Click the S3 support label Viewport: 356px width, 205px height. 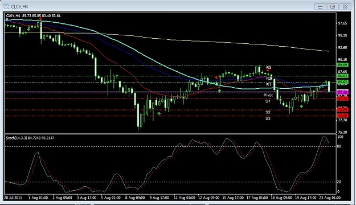click(268, 118)
